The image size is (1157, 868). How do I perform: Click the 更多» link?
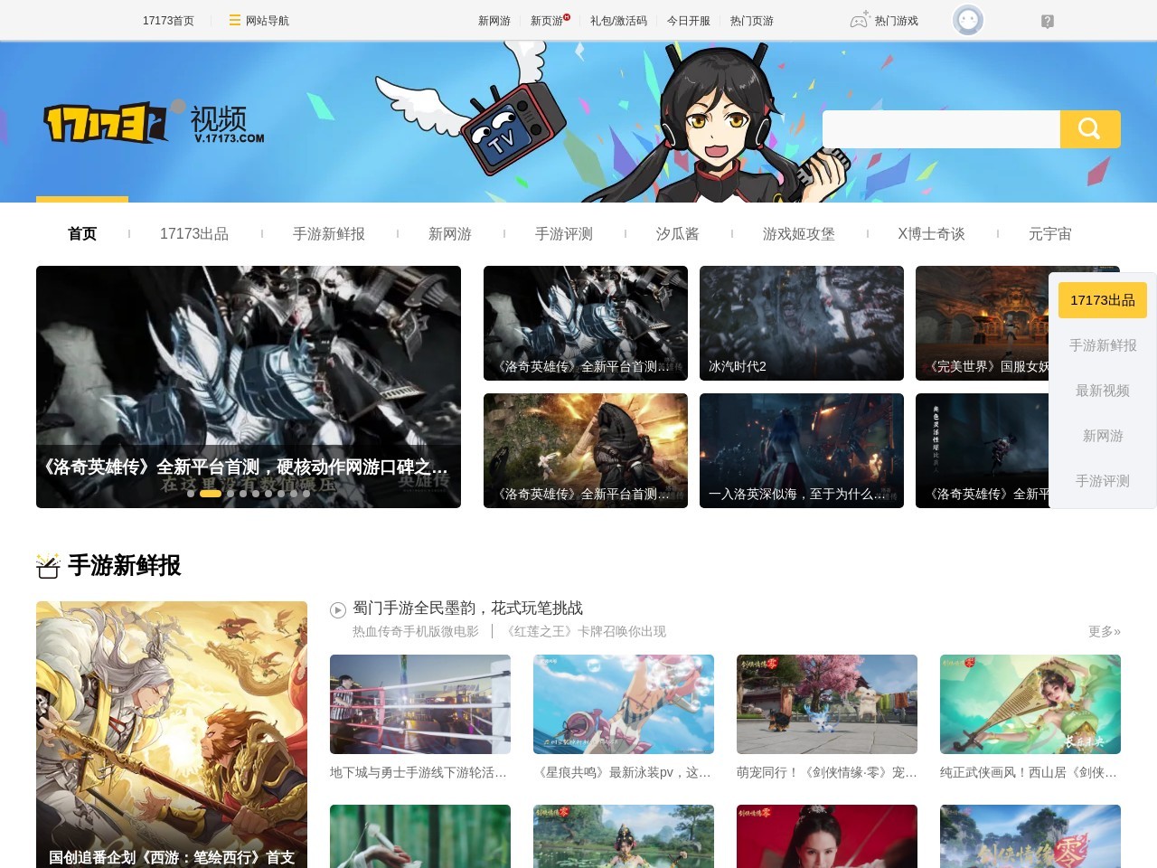click(1104, 632)
